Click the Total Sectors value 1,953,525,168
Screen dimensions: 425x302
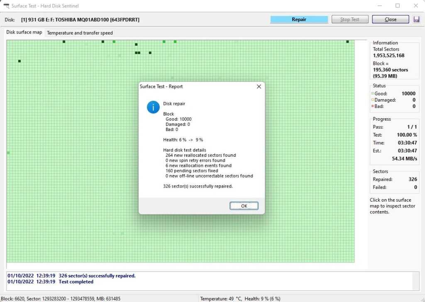(x=388, y=55)
